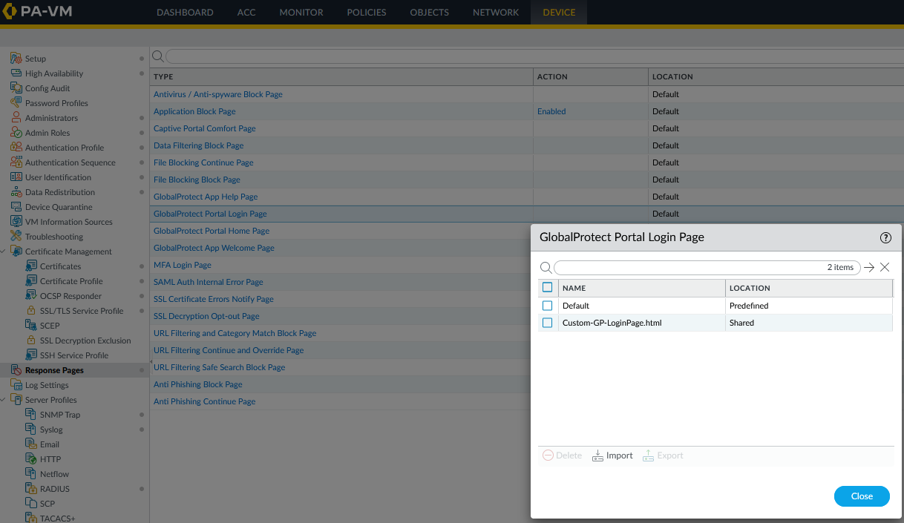This screenshot has height=523, width=904.
Task: Click the apply-filter arrow beside the dialog search
Action: coord(869,267)
